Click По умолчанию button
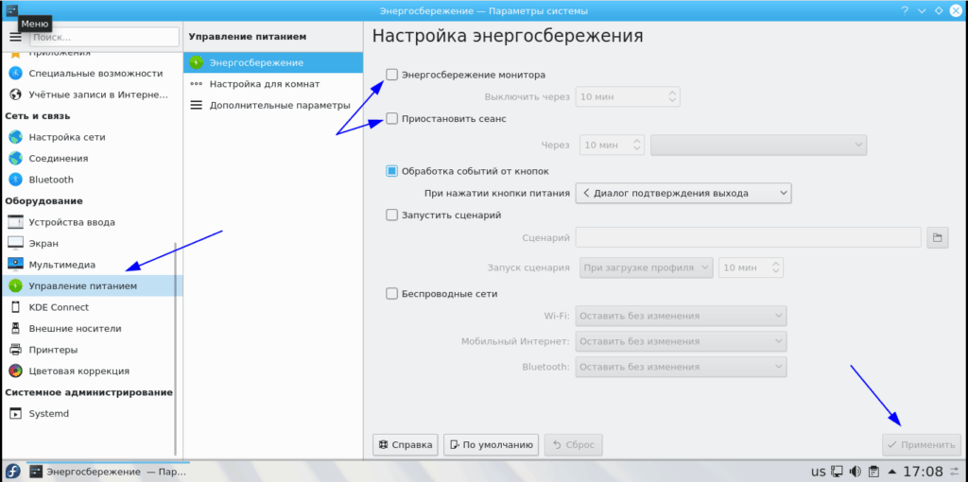 click(x=492, y=444)
